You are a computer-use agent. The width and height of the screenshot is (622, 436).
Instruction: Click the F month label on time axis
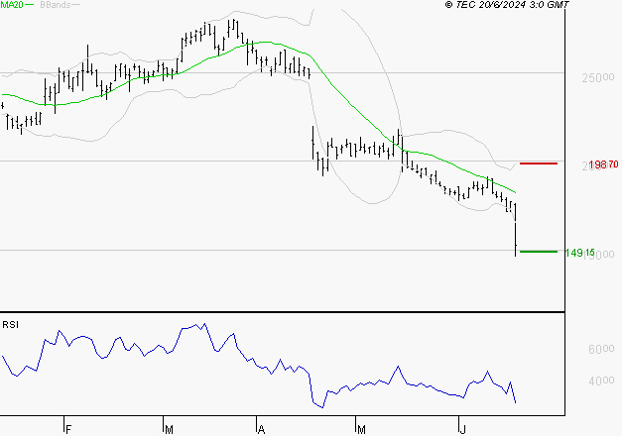68,430
